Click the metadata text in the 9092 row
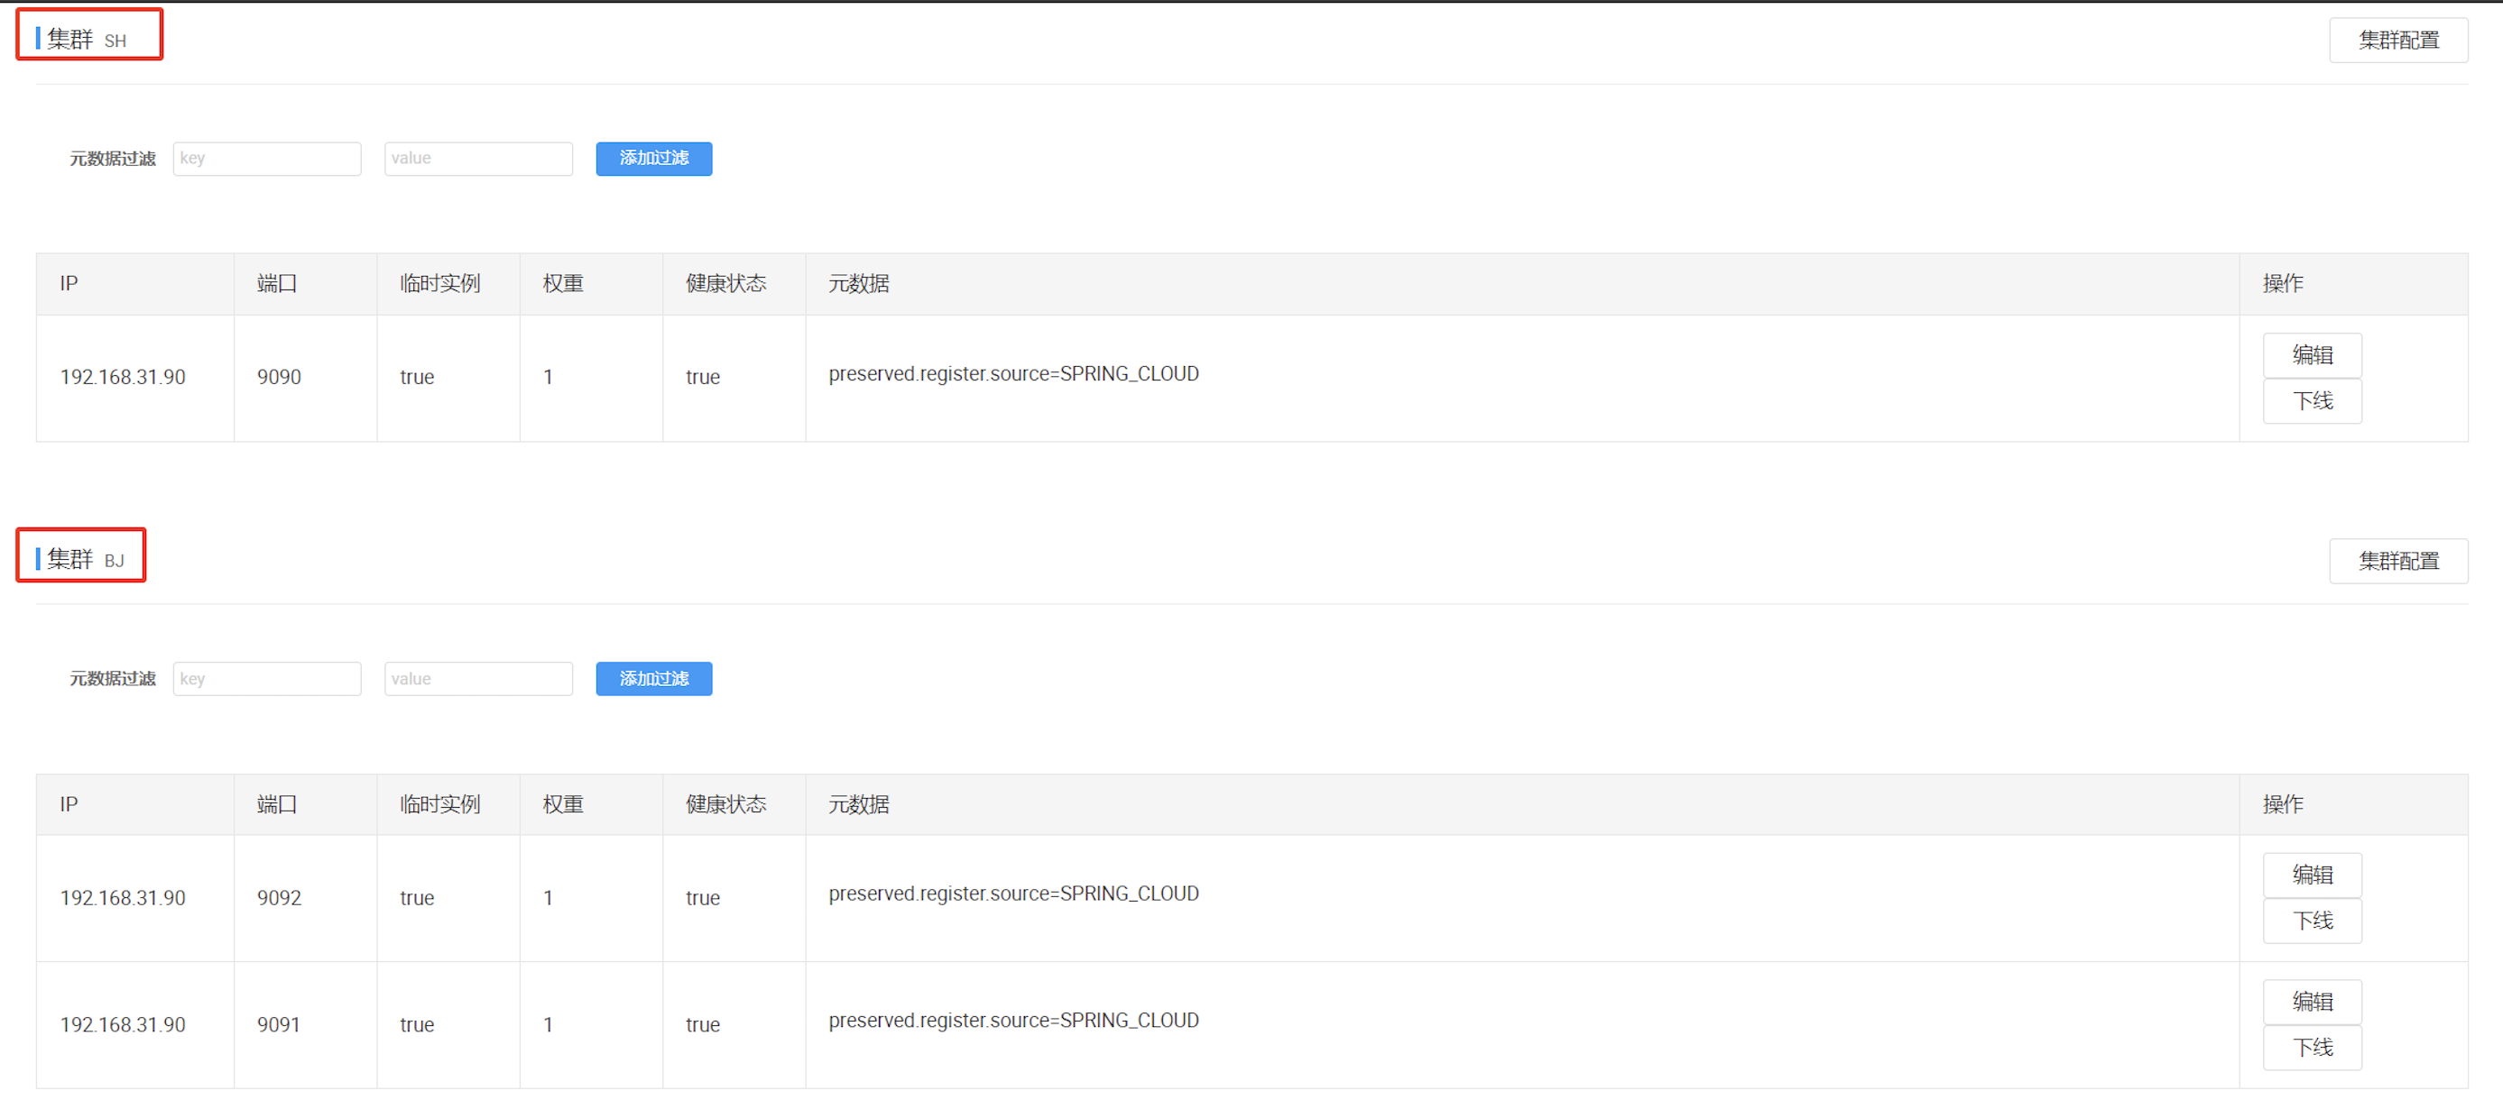Screen dimensions: 2503x1109 (1013, 894)
